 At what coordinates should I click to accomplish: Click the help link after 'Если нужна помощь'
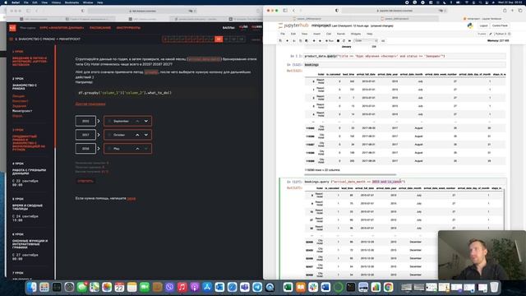click(x=131, y=198)
